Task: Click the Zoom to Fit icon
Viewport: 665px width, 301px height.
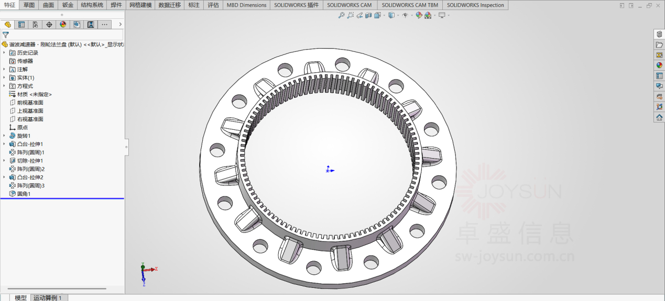Action: (342, 15)
